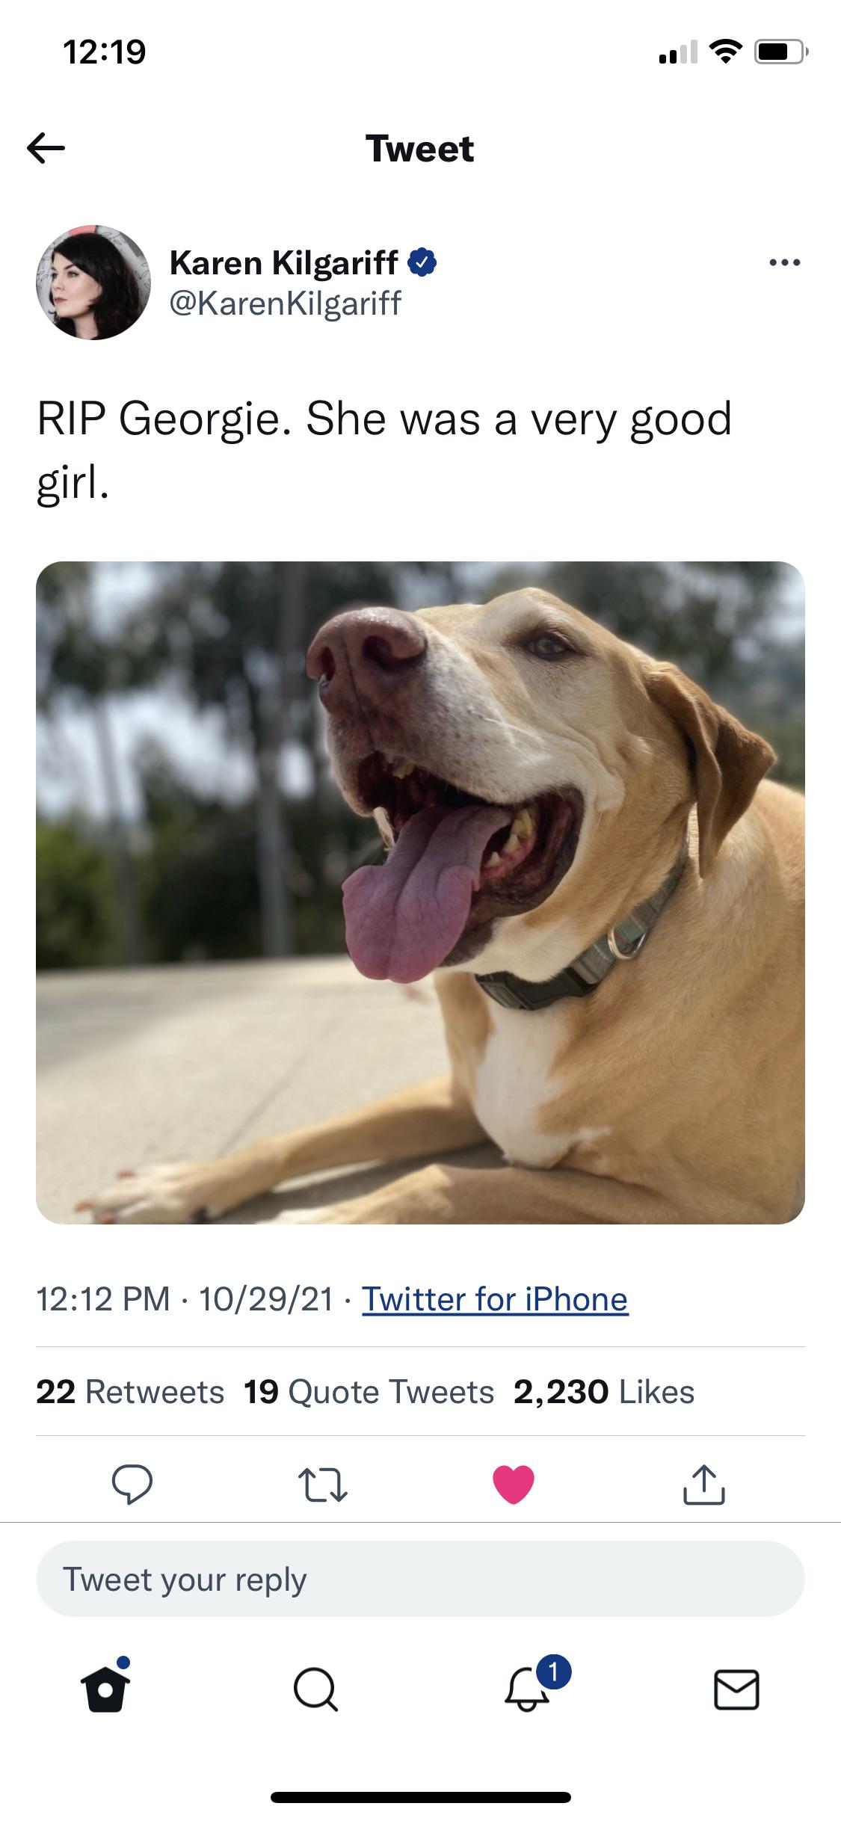Tap Karen Kilgariff's profile picture
Image resolution: width=841 pixels, height=1821 pixels.
(x=93, y=283)
